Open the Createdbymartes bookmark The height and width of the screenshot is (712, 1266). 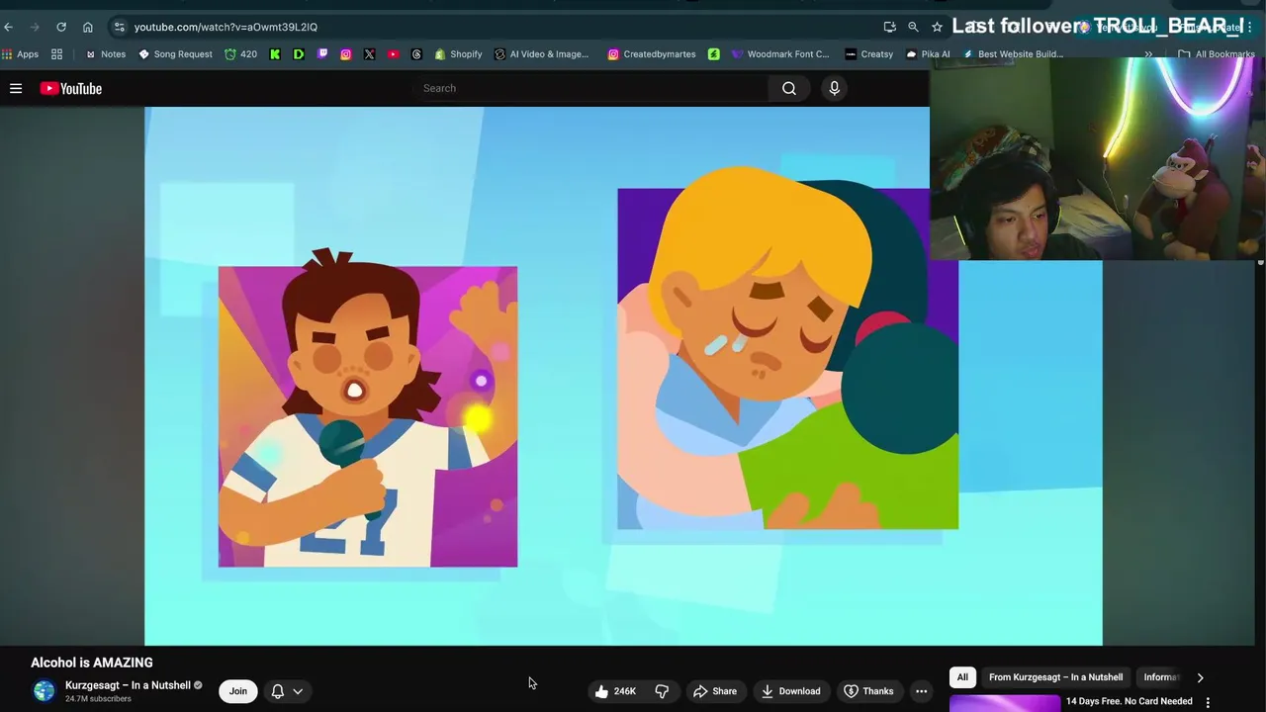click(x=651, y=54)
